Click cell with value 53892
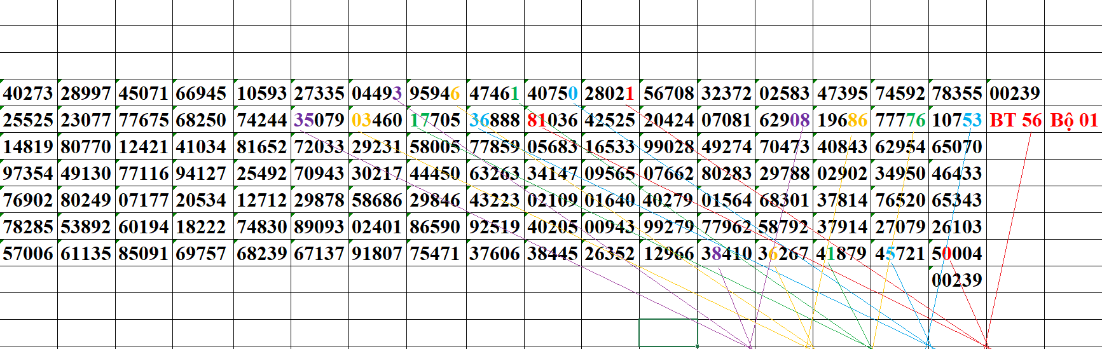1102x349 pixels. 86,227
